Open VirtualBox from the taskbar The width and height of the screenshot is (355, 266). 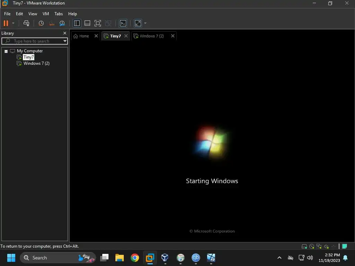165,258
